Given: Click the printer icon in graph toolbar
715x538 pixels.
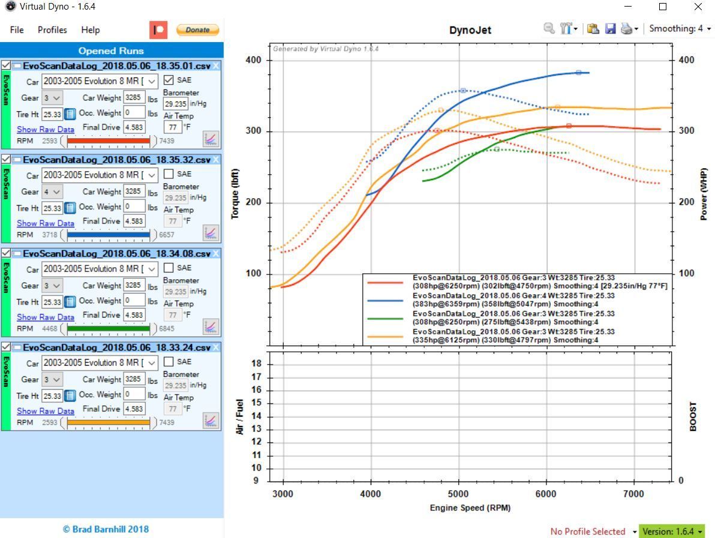Looking at the screenshot, I should pyautogui.click(x=626, y=29).
